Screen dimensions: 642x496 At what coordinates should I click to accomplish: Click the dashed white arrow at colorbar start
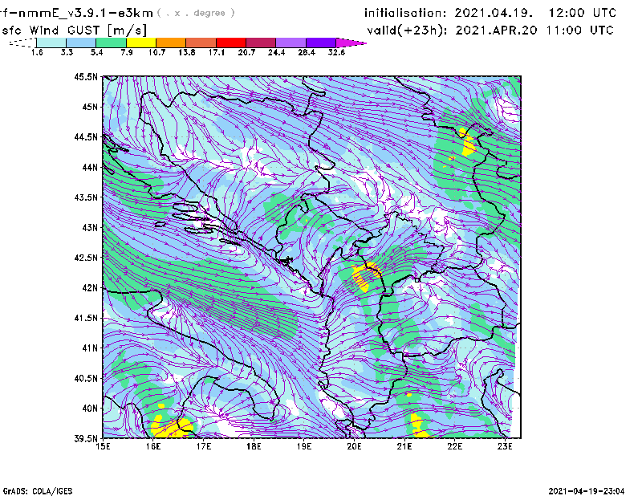click(x=22, y=43)
